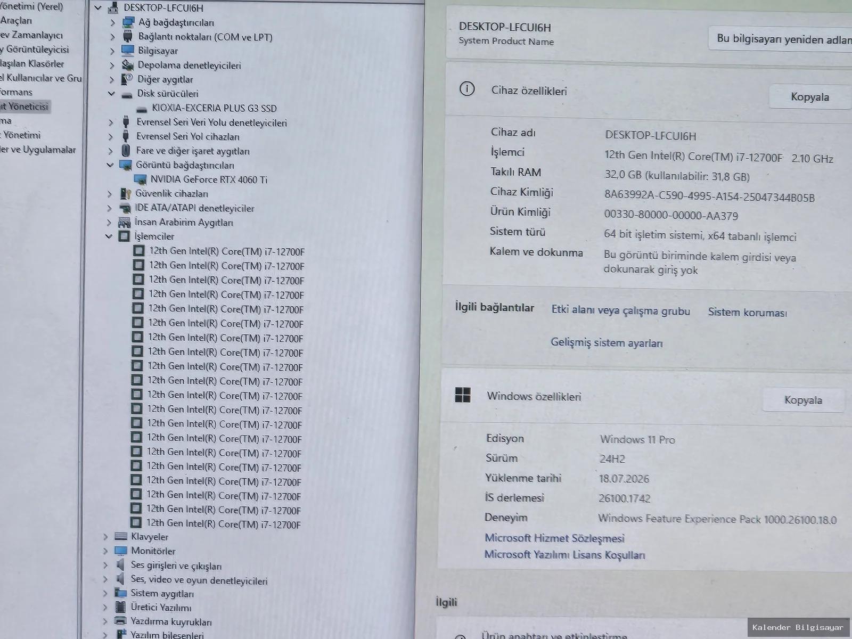
Task: Select Yerel Kullanıcılar ve Gruplar in left pane
Action: [41, 78]
